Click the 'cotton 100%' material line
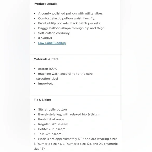152x152 pixels. click(x=47, y=69)
